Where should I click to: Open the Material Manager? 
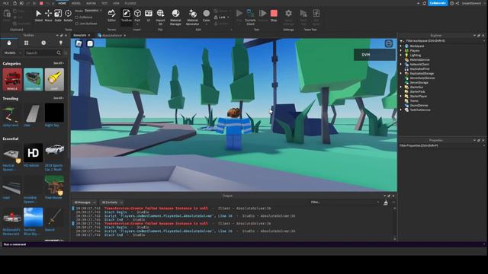[175, 17]
